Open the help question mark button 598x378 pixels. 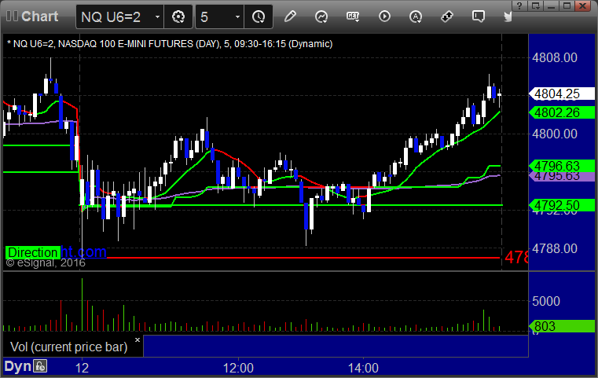pyautogui.click(x=519, y=6)
